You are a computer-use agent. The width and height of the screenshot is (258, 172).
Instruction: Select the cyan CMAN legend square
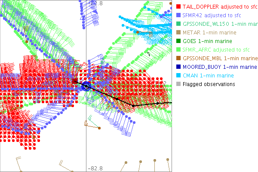178,76
